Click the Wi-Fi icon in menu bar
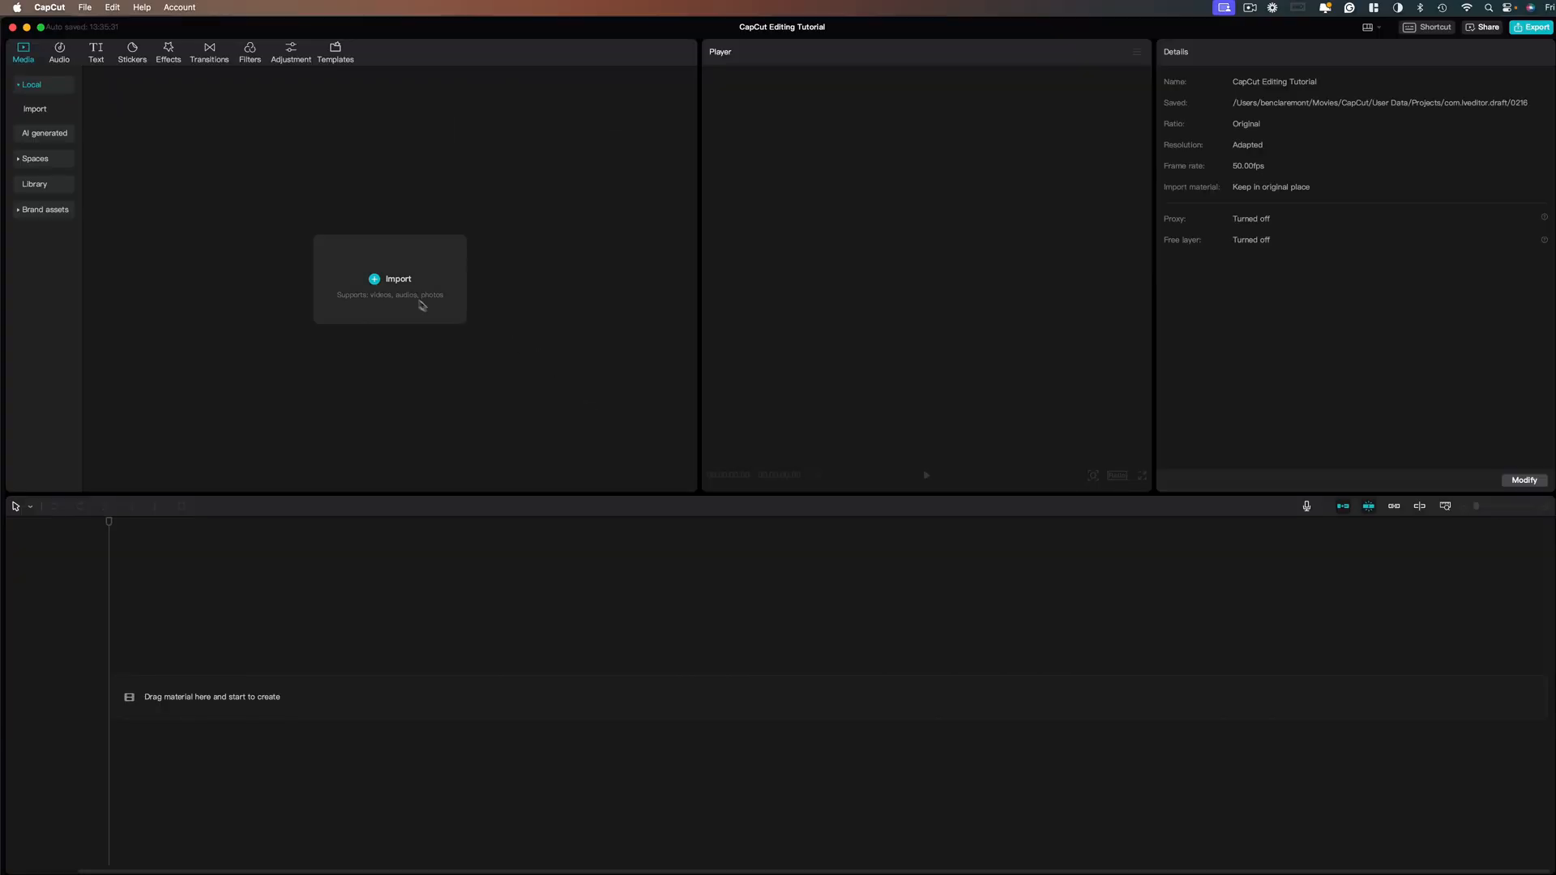Image resolution: width=1556 pixels, height=875 pixels. coord(1467,7)
